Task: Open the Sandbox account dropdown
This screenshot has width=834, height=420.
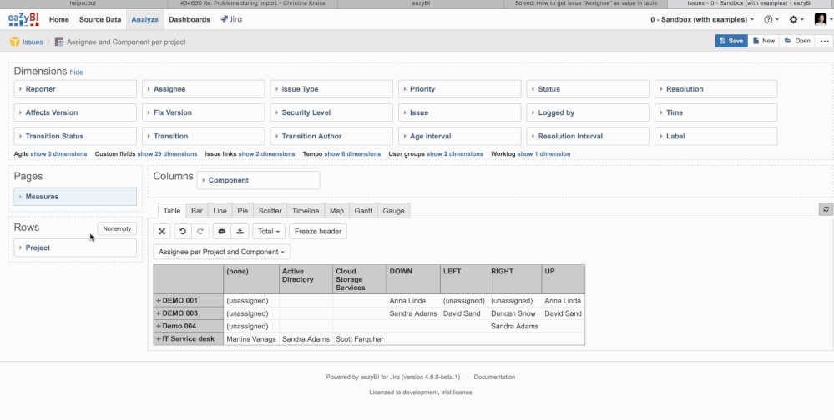Action: 702,20
